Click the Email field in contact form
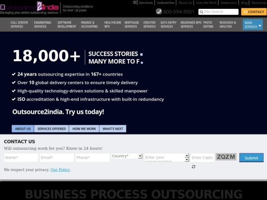 (x=57, y=157)
